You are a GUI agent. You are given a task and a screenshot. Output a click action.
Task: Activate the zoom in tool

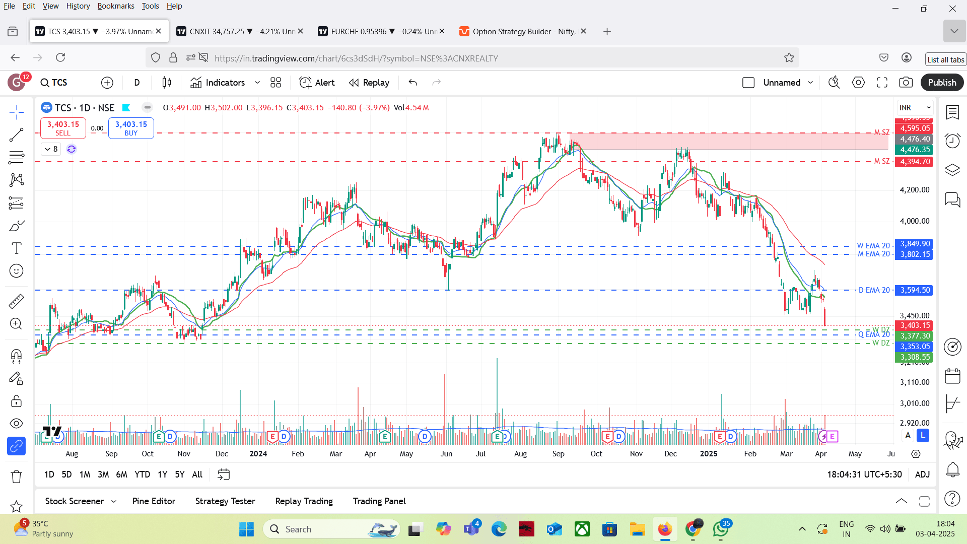click(x=16, y=324)
